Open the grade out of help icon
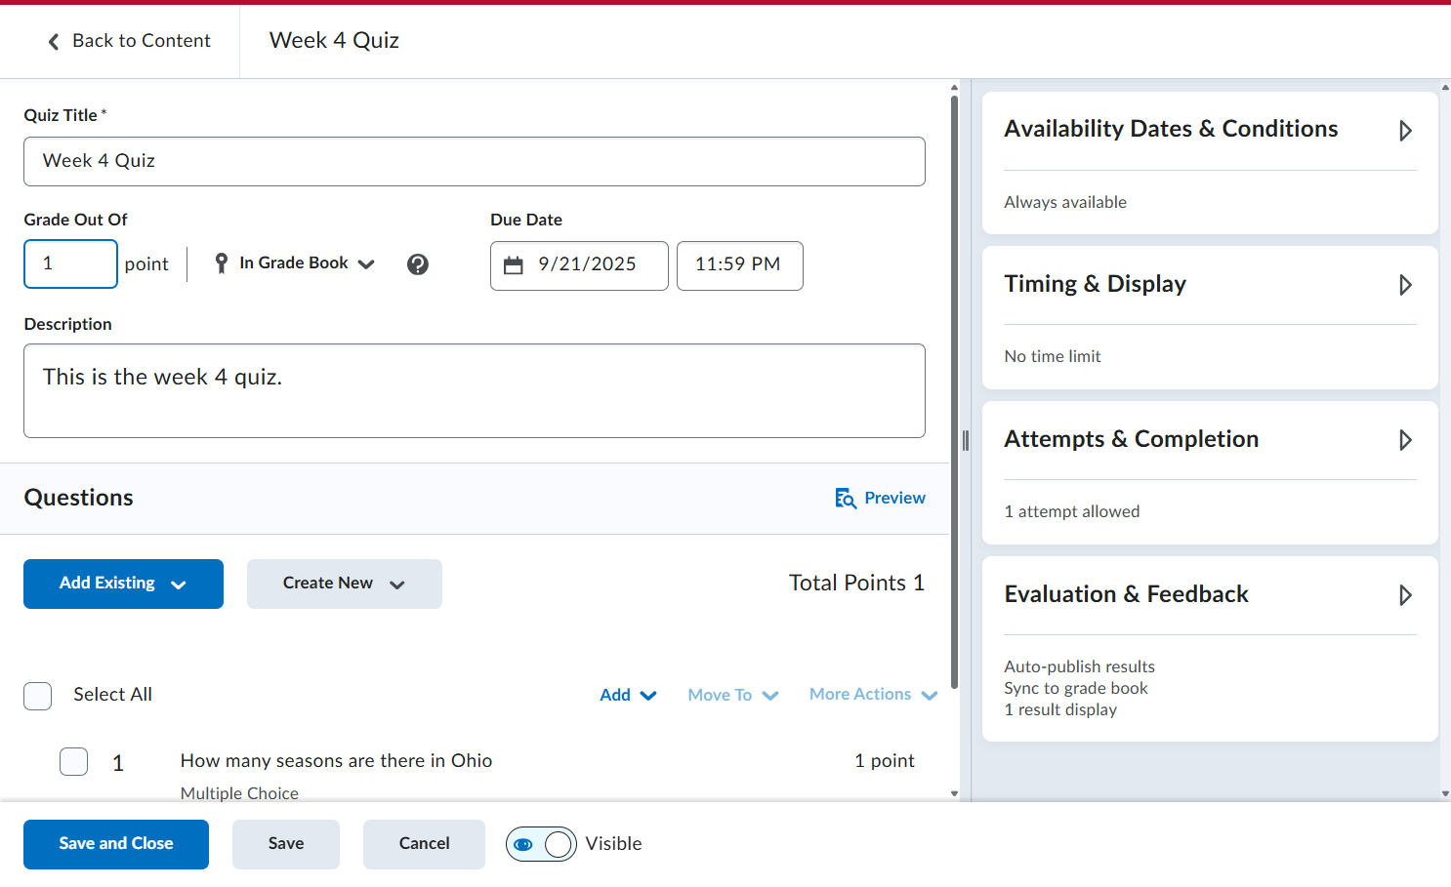 [418, 264]
